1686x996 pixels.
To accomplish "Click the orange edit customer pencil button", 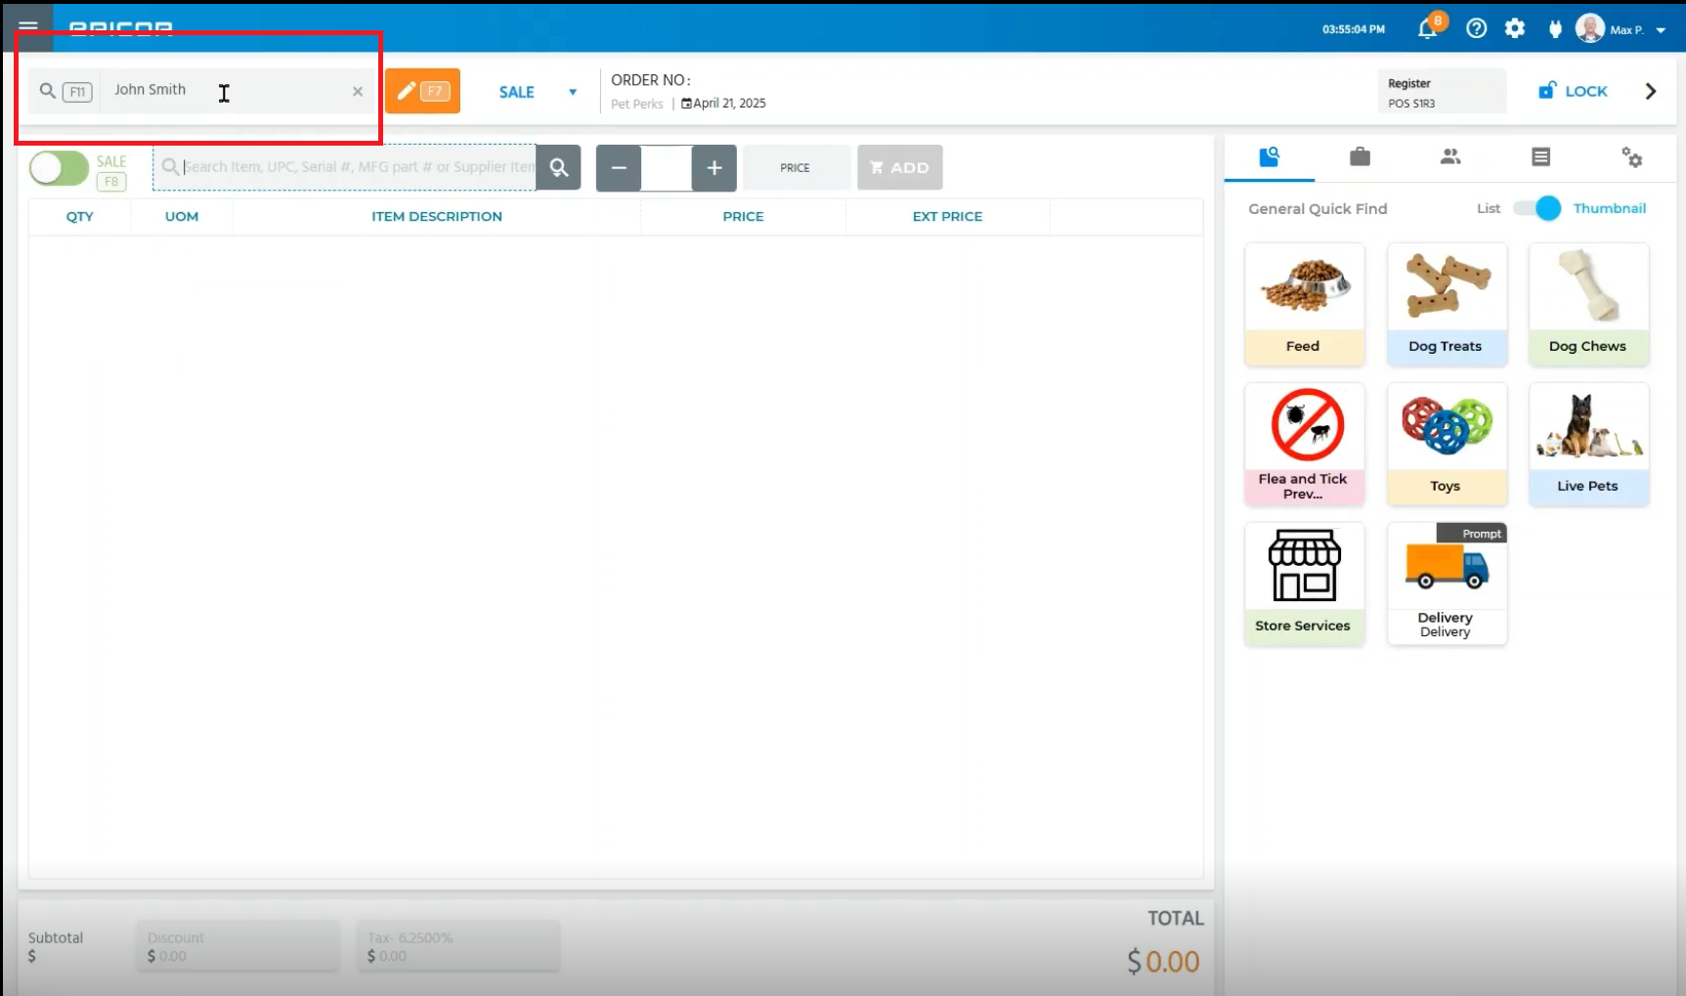I will [422, 91].
